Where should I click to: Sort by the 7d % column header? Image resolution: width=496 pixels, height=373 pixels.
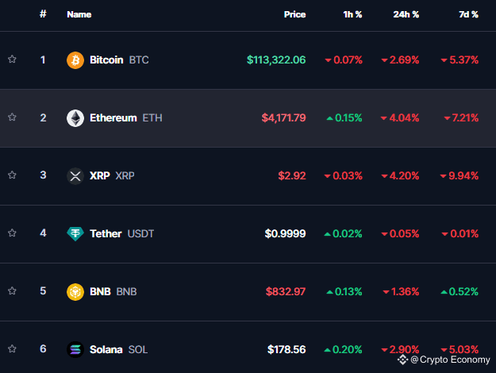(x=468, y=14)
